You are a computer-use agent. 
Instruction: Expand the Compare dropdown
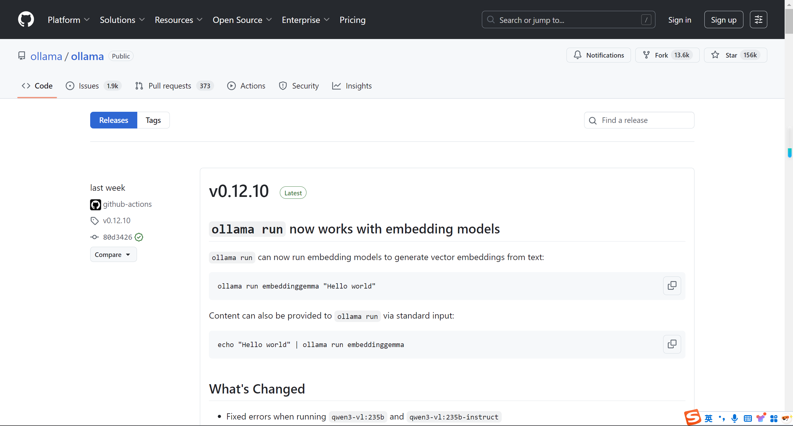pyautogui.click(x=113, y=254)
